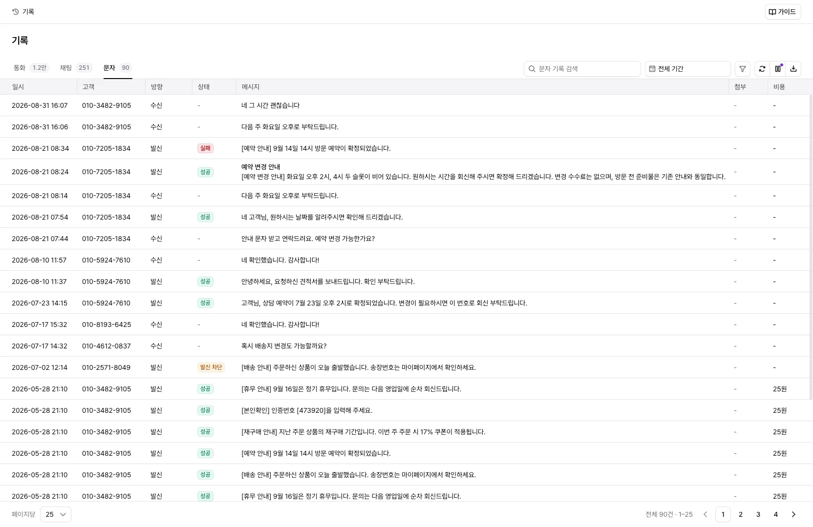Open the filter icon button

pyautogui.click(x=742, y=69)
